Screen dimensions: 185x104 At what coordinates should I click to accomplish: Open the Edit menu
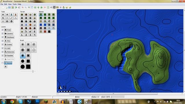[5, 4]
